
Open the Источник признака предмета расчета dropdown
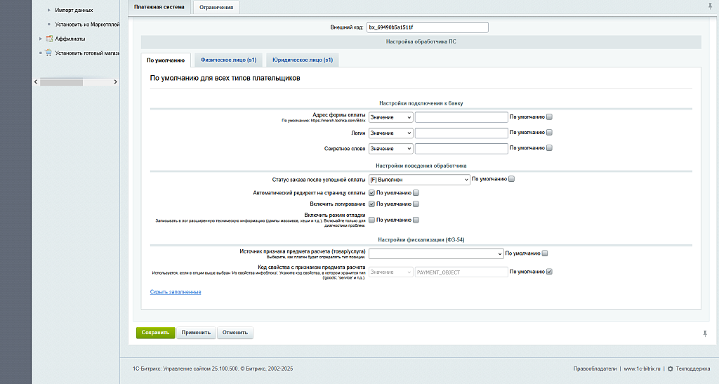click(x=436, y=253)
